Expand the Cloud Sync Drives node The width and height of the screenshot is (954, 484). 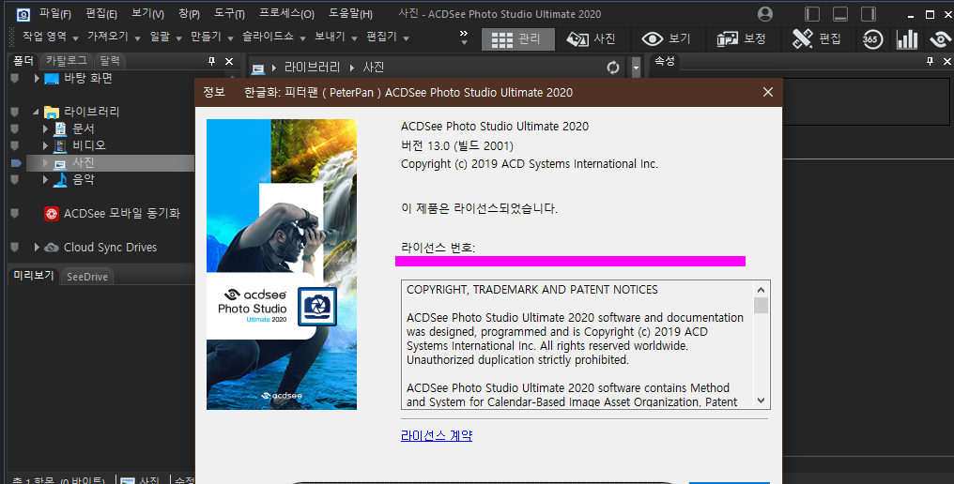(x=37, y=248)
